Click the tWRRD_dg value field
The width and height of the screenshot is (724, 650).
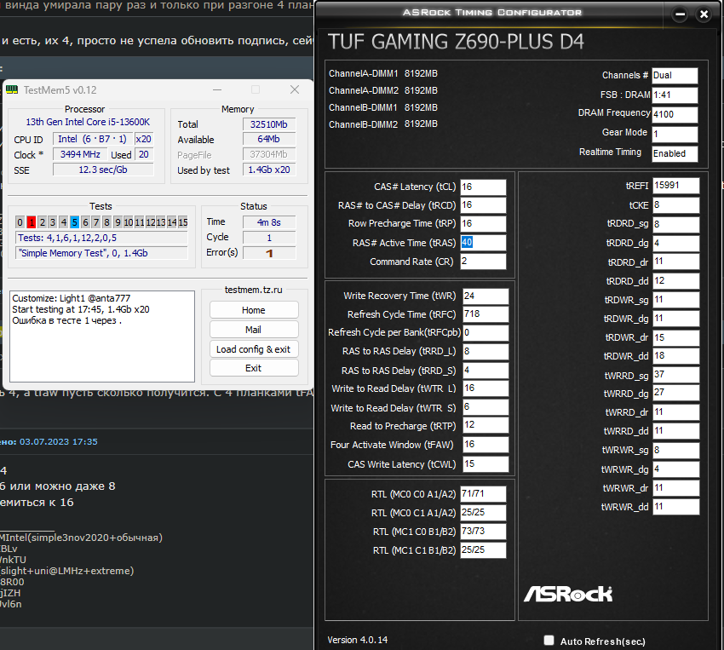(676, 393)
